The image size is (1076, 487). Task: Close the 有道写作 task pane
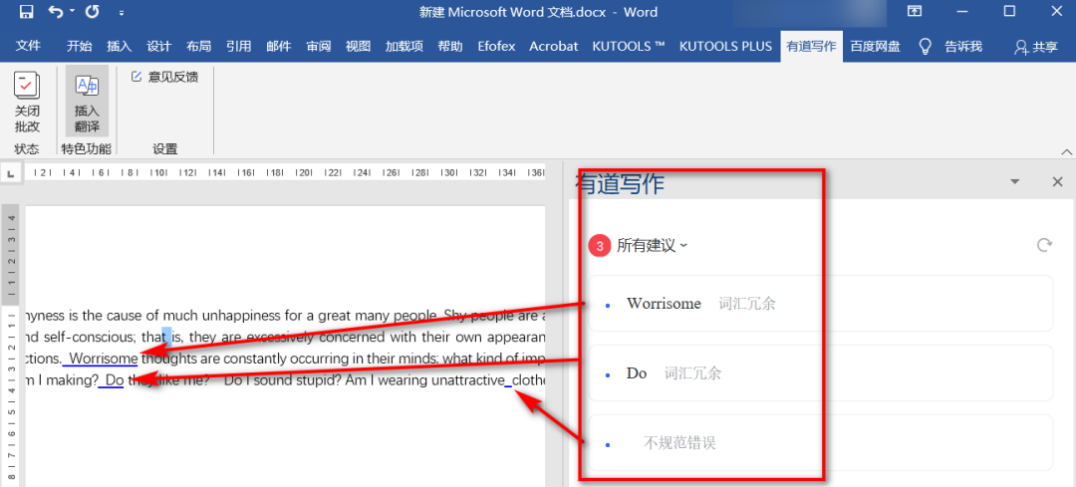pos(1057,182)
